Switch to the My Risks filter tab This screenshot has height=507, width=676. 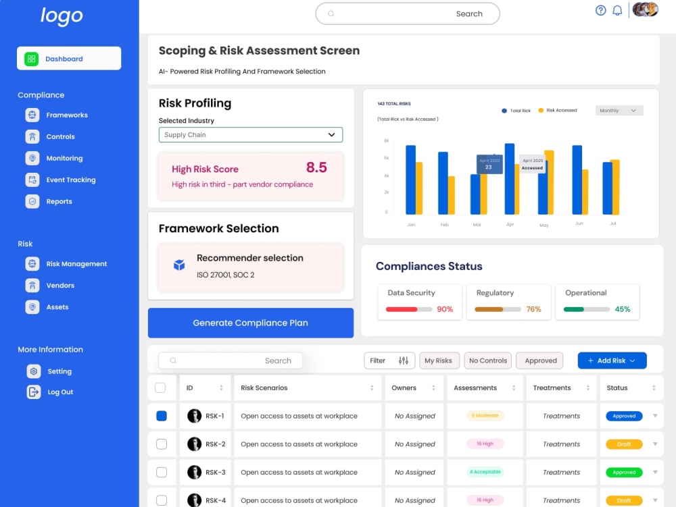click(x=439, y=361)
